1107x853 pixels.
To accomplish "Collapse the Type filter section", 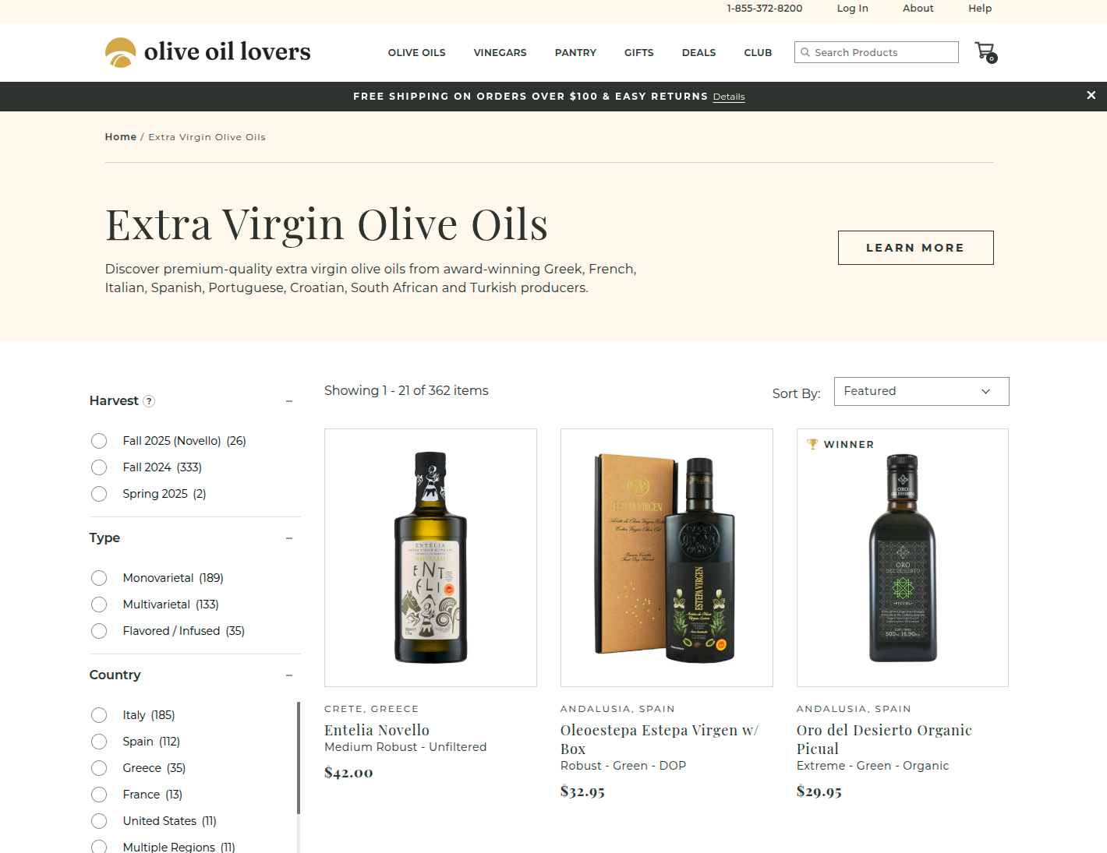I will tap(289, 538).
